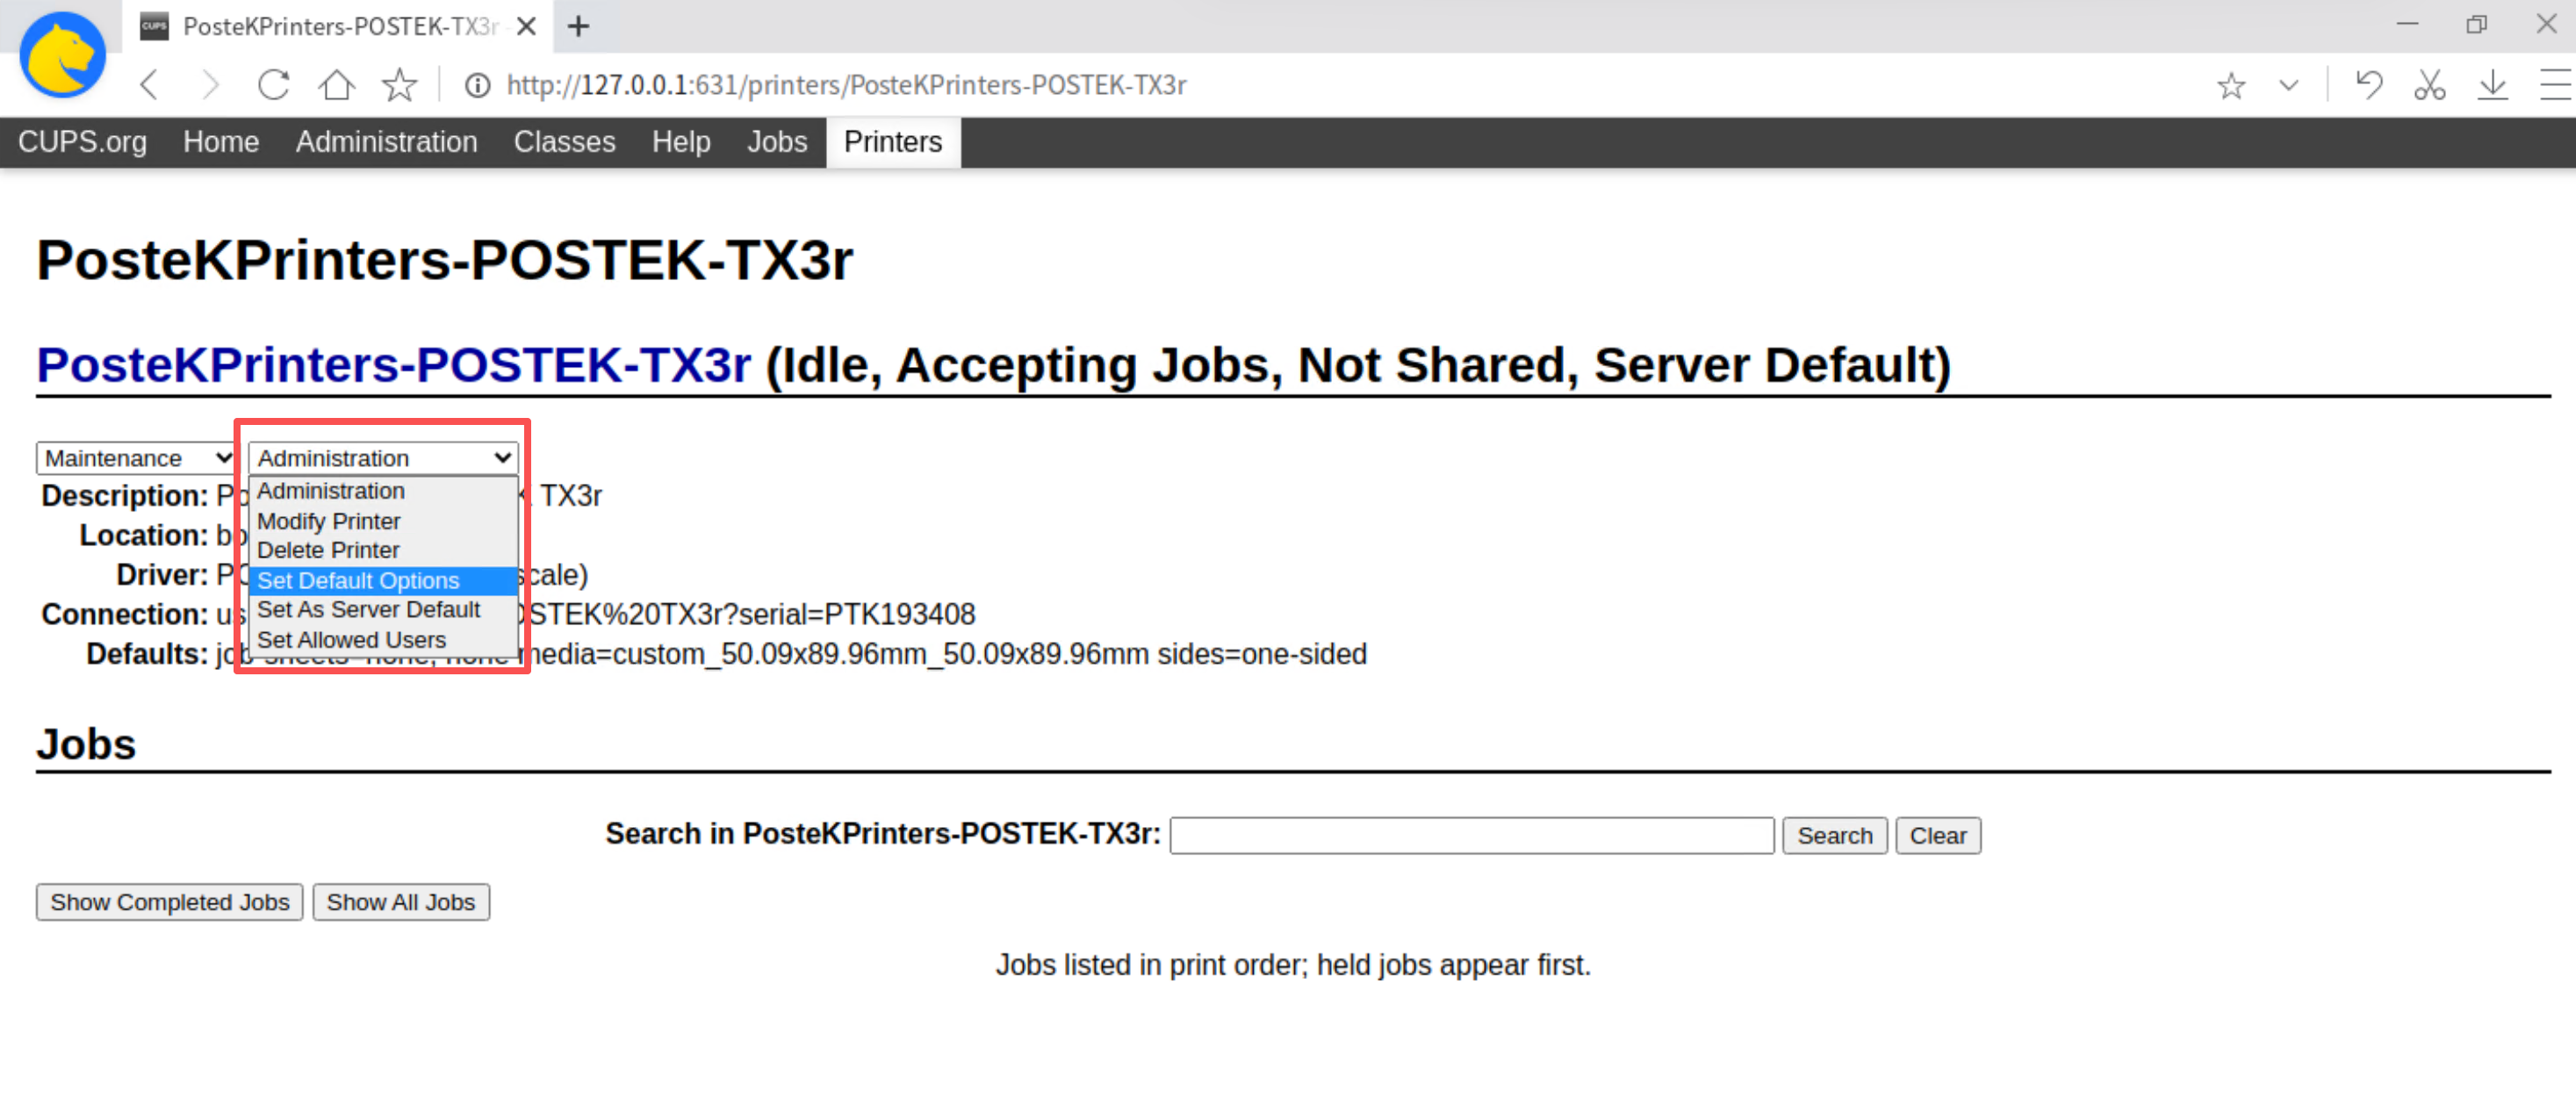Click the browser lion logo
This screenshot has width=2576, height=1094.
tap(62, 55)
